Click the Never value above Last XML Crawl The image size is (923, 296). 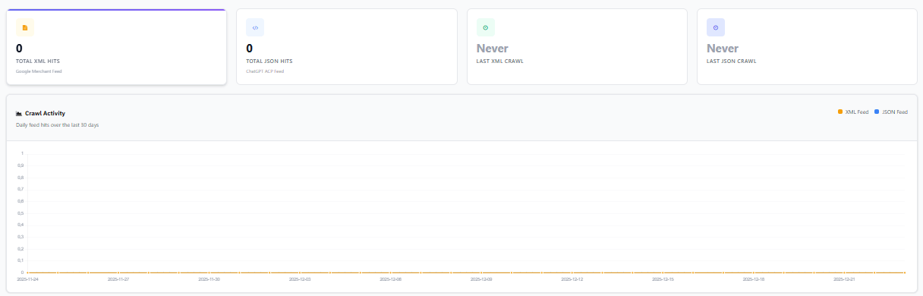(x=492, y=49)
